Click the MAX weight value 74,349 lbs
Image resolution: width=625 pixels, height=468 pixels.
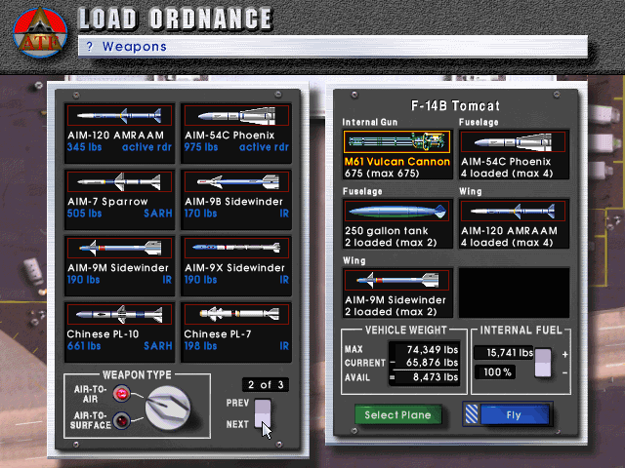[432, 350]
